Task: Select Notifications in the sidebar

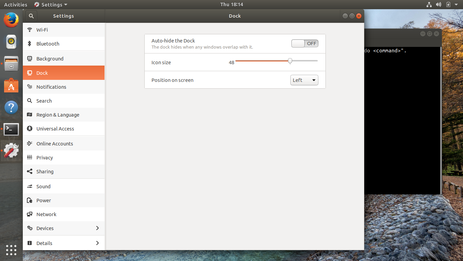Action: (x=64, y=87)
